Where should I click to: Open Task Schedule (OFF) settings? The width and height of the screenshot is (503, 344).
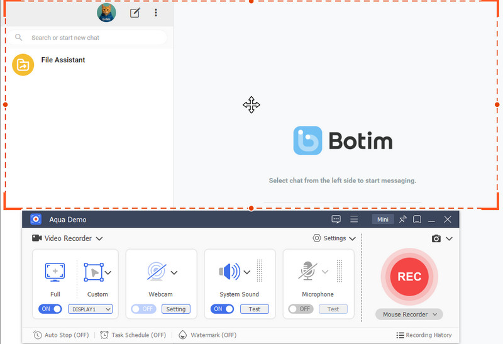(133, 335)
